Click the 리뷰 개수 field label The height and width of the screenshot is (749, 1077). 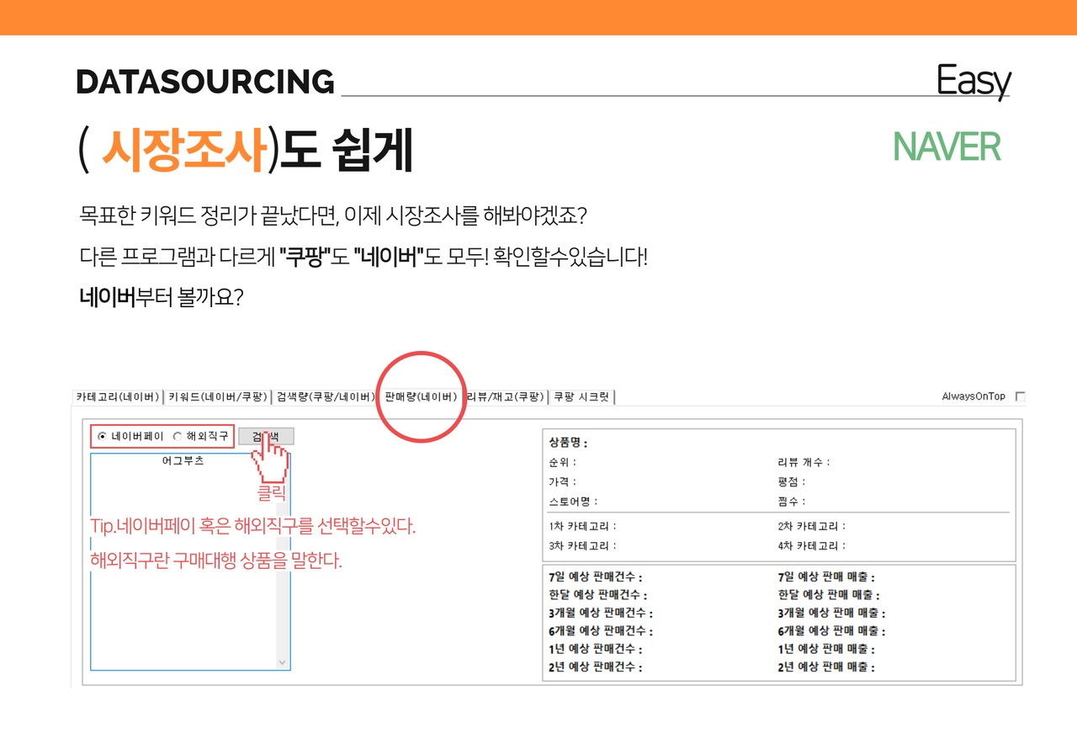pyautogui.click(x=804, y=462)
